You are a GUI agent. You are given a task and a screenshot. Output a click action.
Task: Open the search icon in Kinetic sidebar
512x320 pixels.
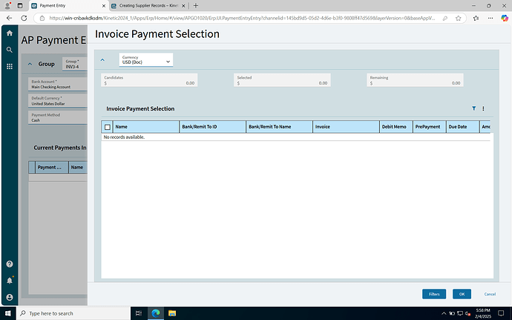(10, 50)
